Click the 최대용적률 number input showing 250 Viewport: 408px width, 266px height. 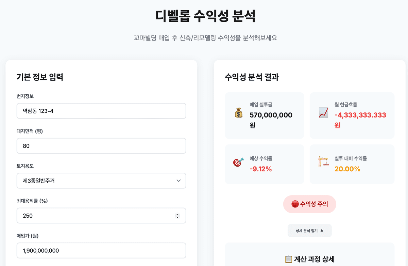tap(95, 216)
